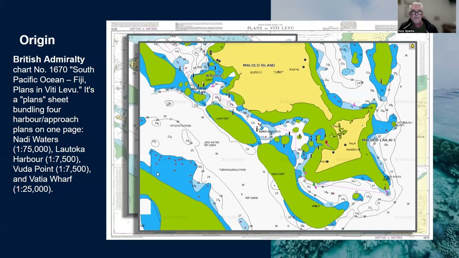Select the red beacon marker on Malolo Lailai

326,142
